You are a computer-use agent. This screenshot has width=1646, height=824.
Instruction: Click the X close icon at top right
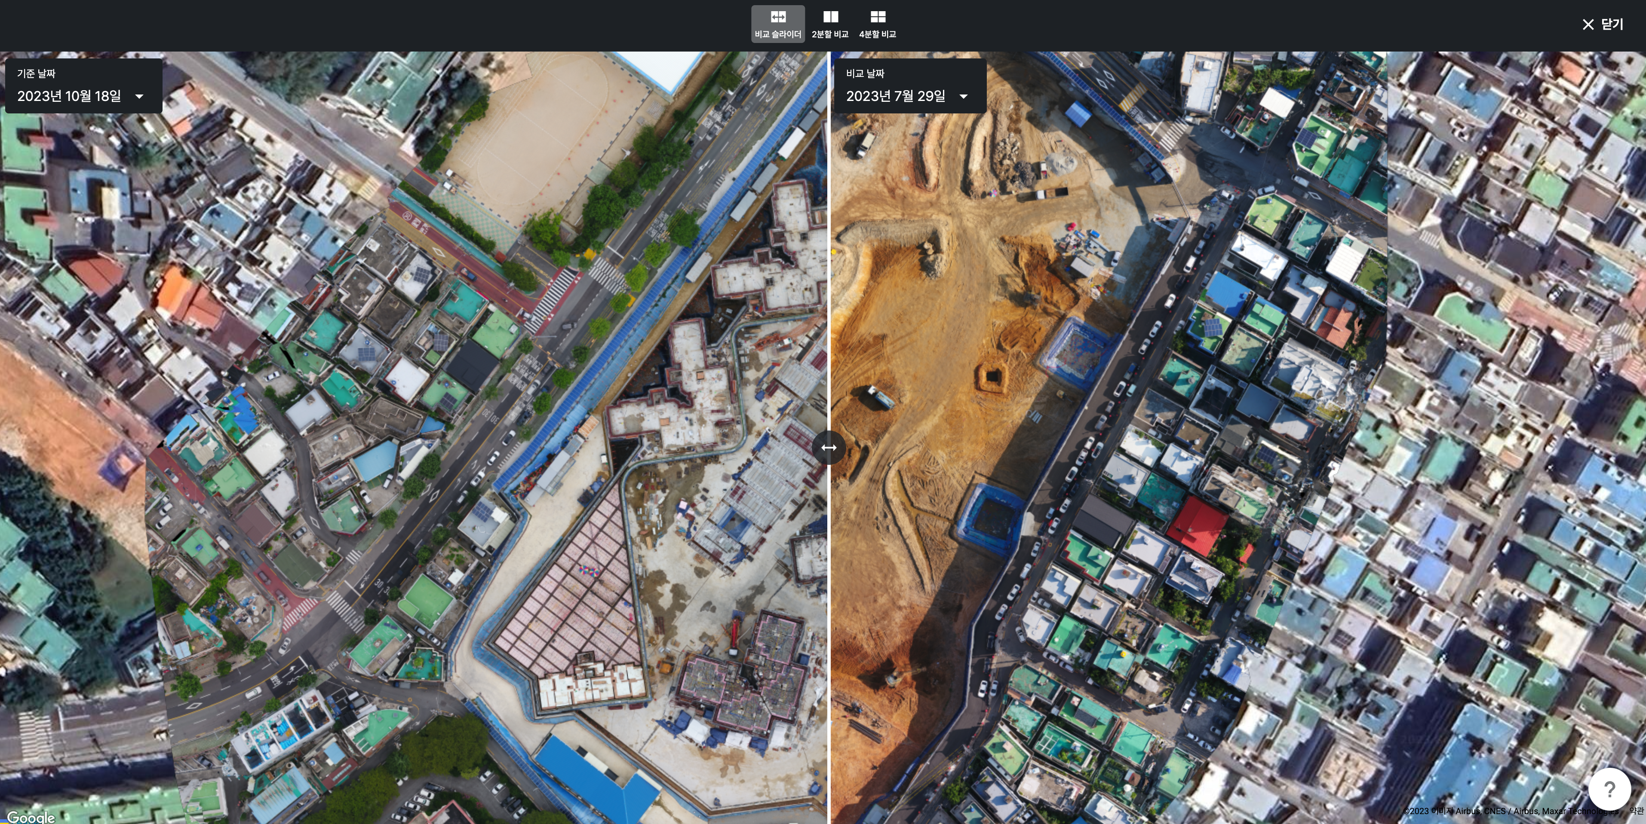click(1588, 24)
